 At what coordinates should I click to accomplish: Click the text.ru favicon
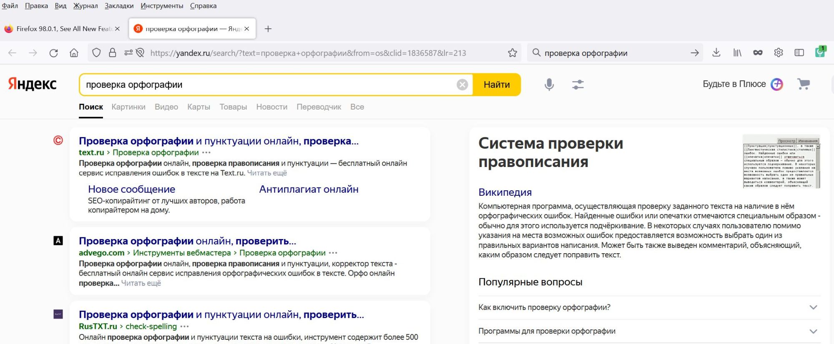coord(58,140)
